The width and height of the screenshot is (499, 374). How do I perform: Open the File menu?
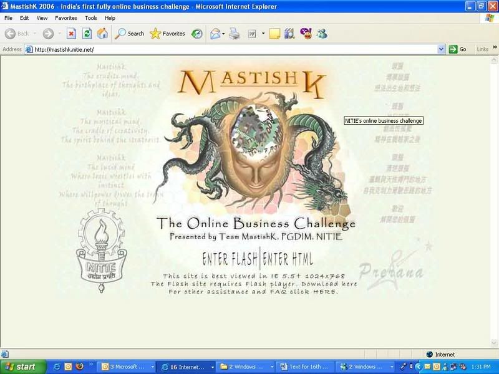pos(8,18)
